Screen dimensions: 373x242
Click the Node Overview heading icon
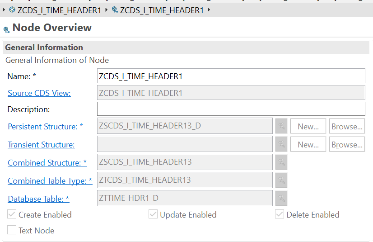[6, 29]
